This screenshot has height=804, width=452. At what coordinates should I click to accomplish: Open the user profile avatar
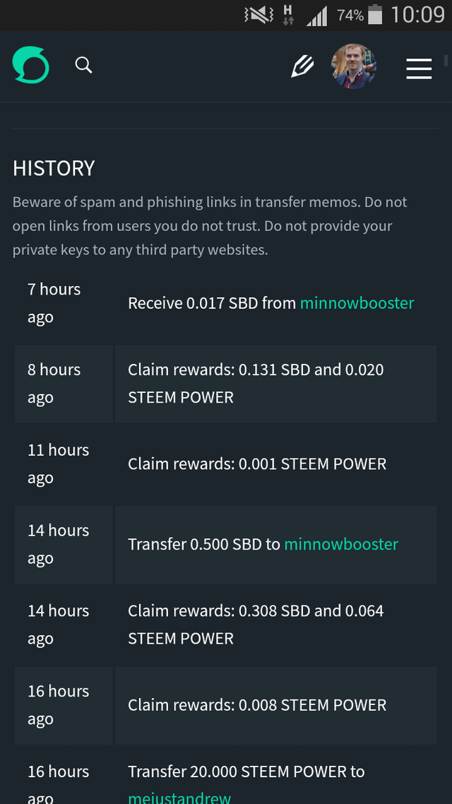click(x=354, y=66)
